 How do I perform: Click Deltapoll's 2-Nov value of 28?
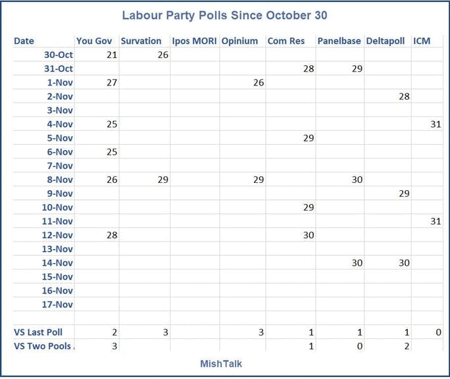pos(404,97)
